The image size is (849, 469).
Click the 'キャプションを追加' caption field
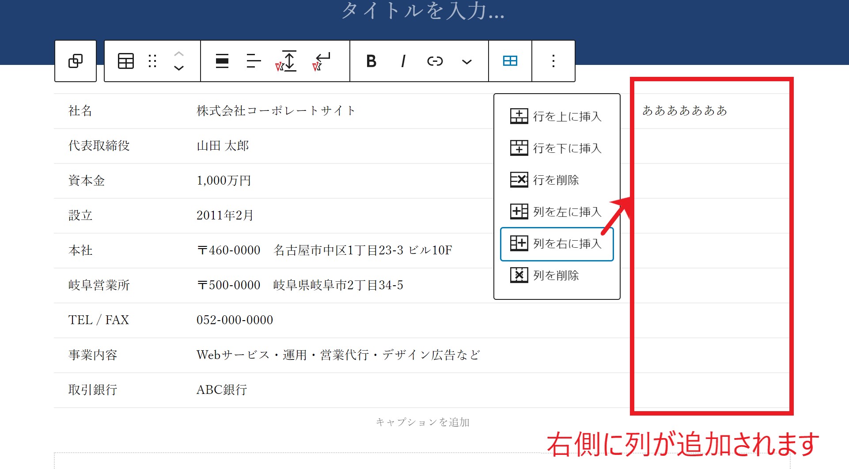coord(422,422)
